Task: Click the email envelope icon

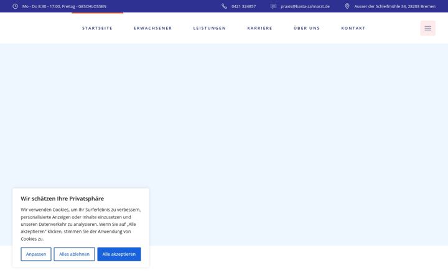Action: pyautogui.click(x=273, y=6)
